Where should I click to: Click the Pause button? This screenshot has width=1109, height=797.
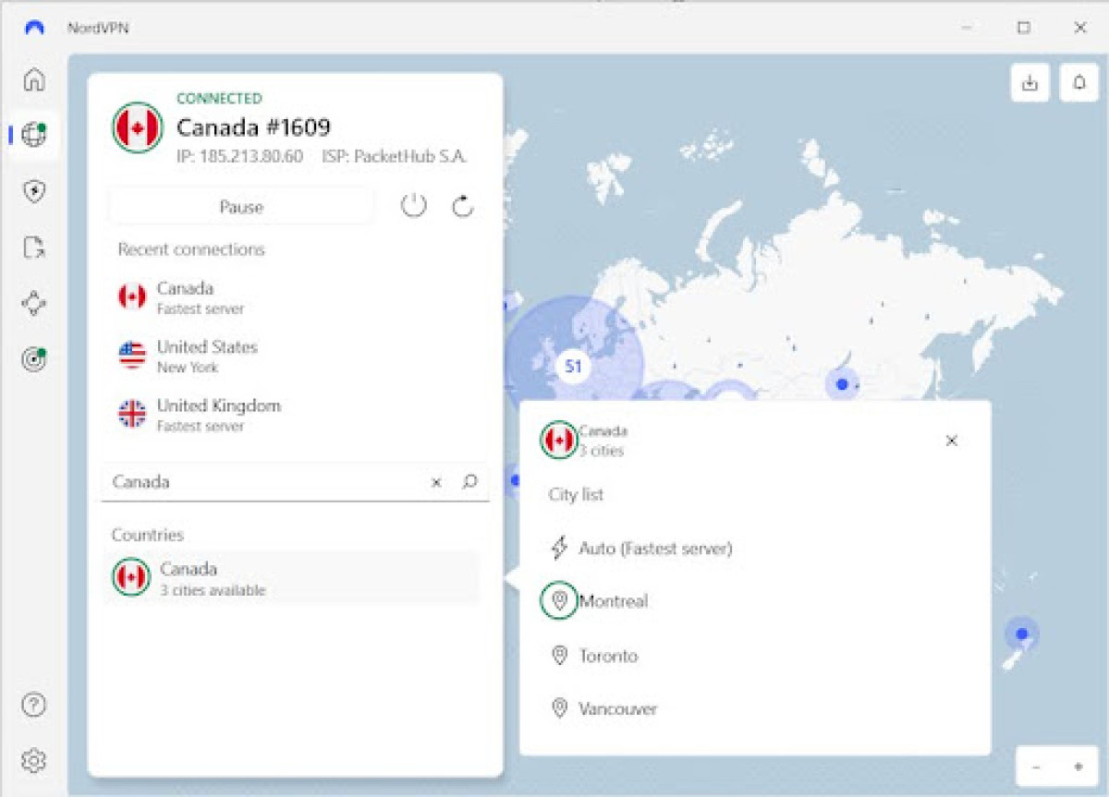tap(241, 207)
